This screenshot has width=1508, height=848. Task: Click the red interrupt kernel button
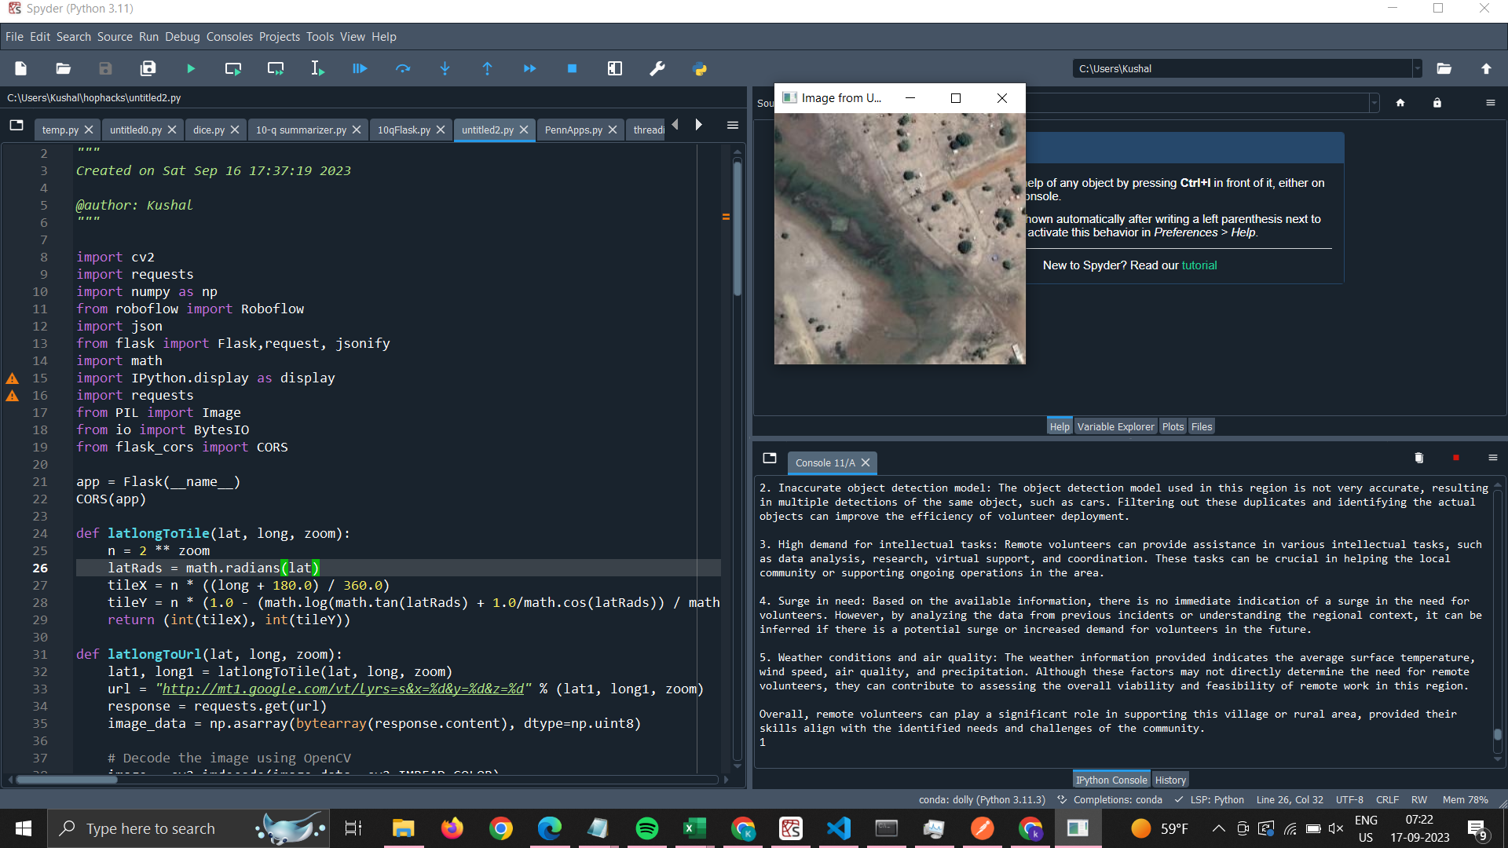pos(1456,458)
